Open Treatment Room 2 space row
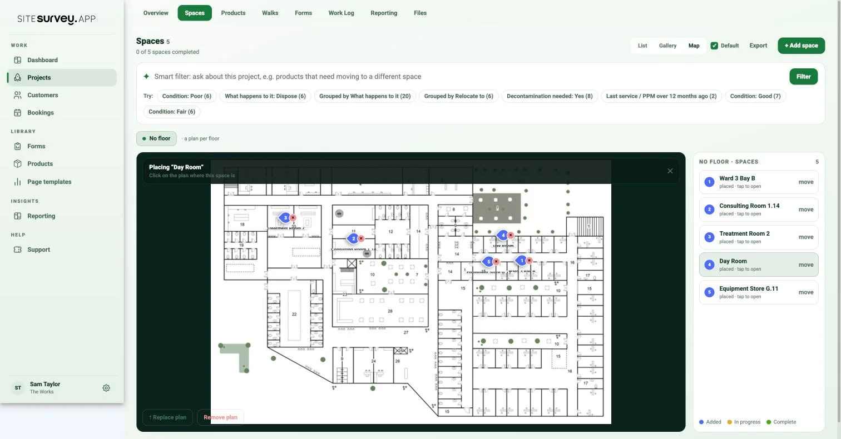Screen dimensions: 841x439 (759, 237)
